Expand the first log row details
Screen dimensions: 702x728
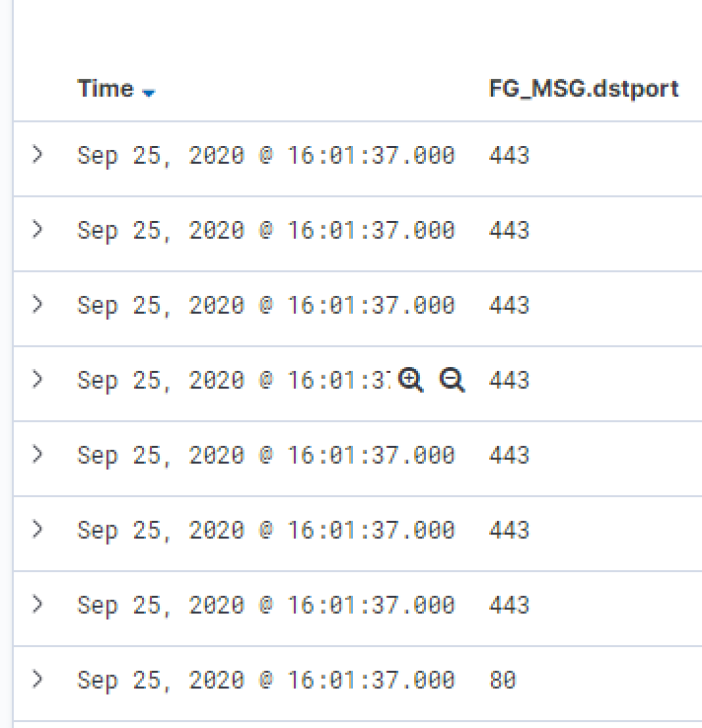point(37,154)
